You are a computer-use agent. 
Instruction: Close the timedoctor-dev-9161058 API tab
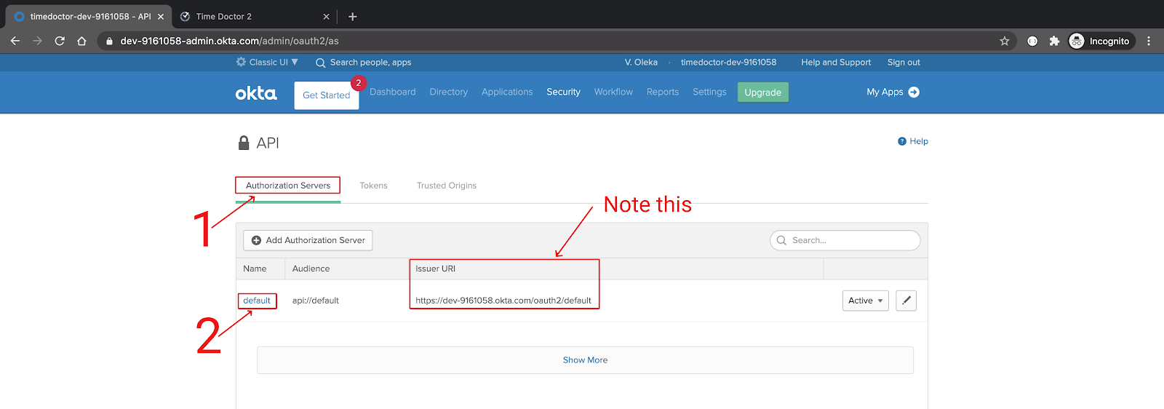tap(161, 16)
